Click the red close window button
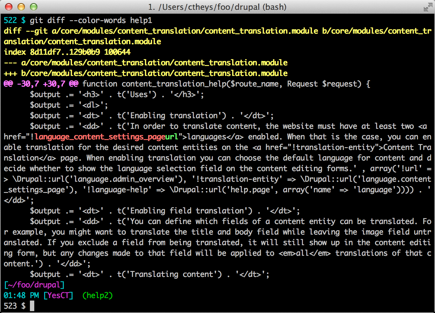The width and height of the screenshot is (435, 313). pyautogui.click(x=9, y=7)
